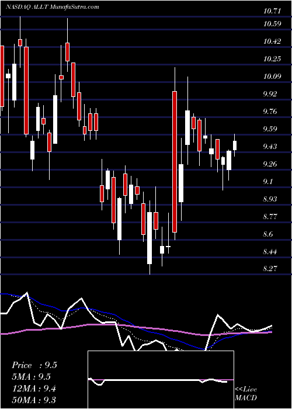Click the Price : 9.5 readout
Screen dimensions: 292x409
(34, 365)
